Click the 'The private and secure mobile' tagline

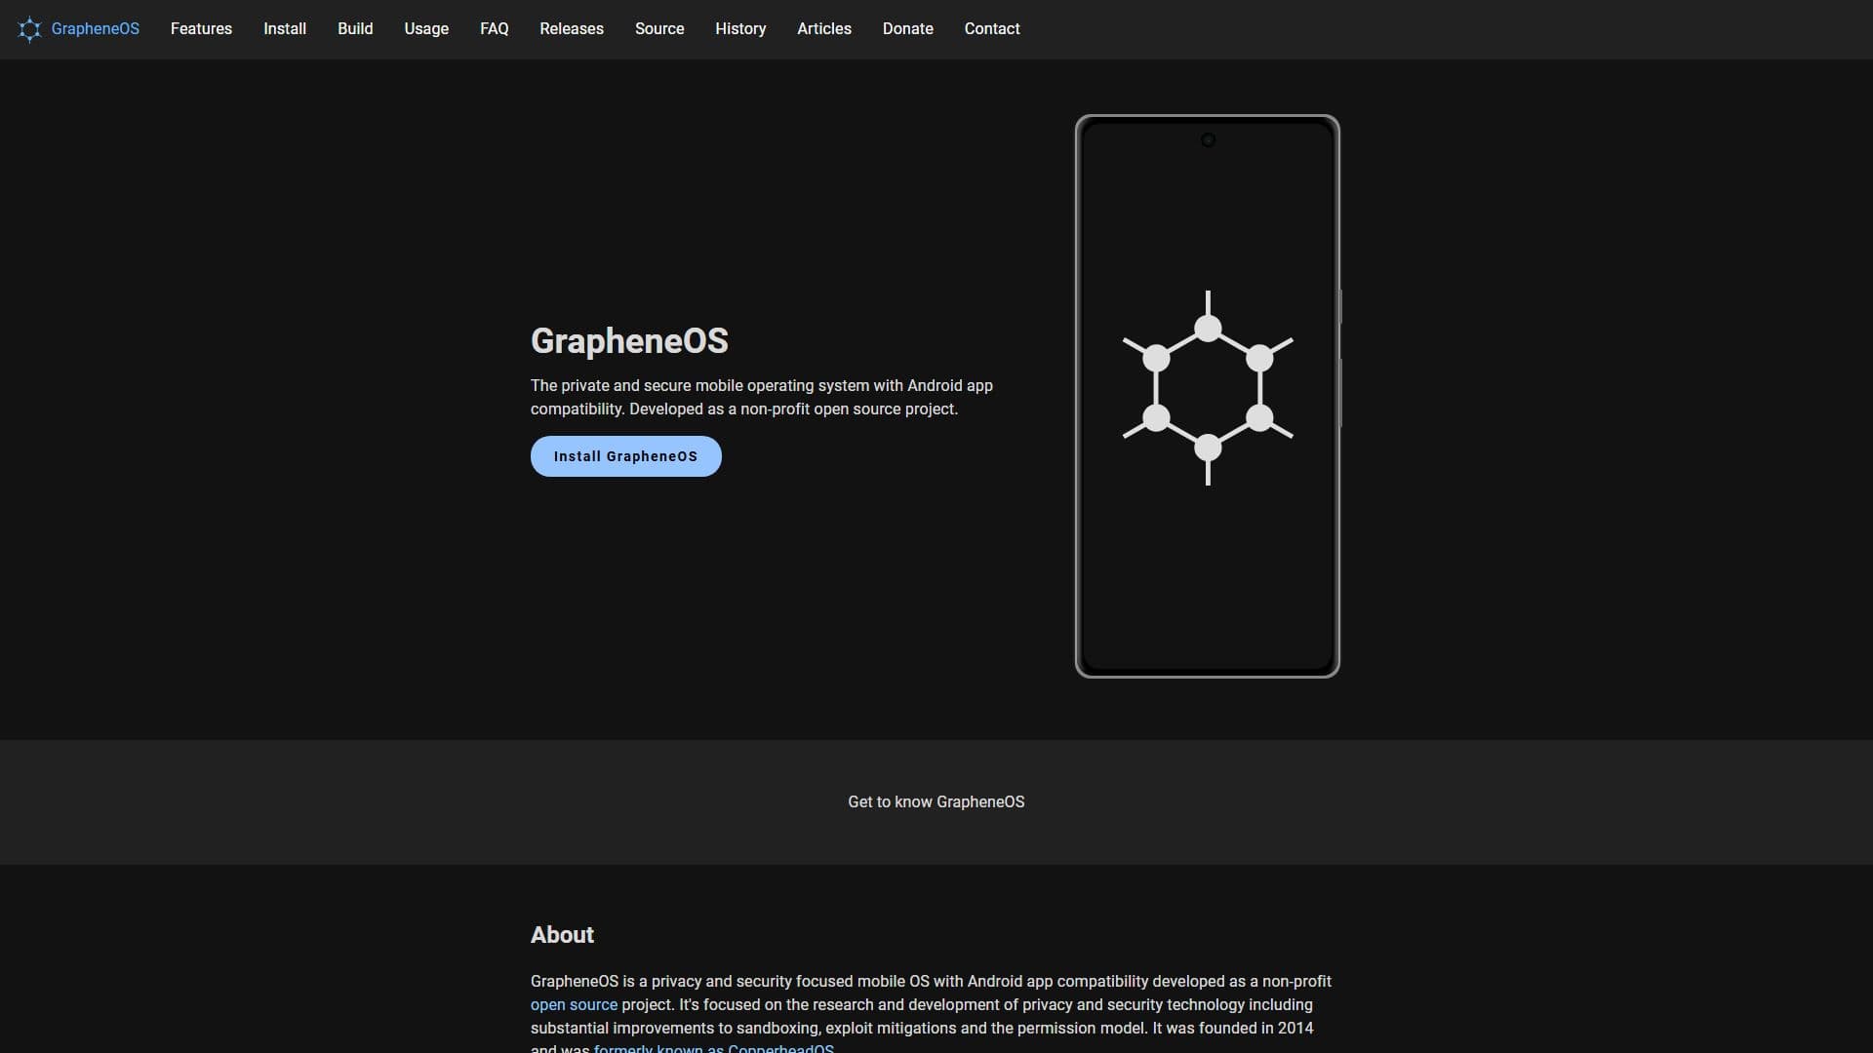tap(762, 397)
